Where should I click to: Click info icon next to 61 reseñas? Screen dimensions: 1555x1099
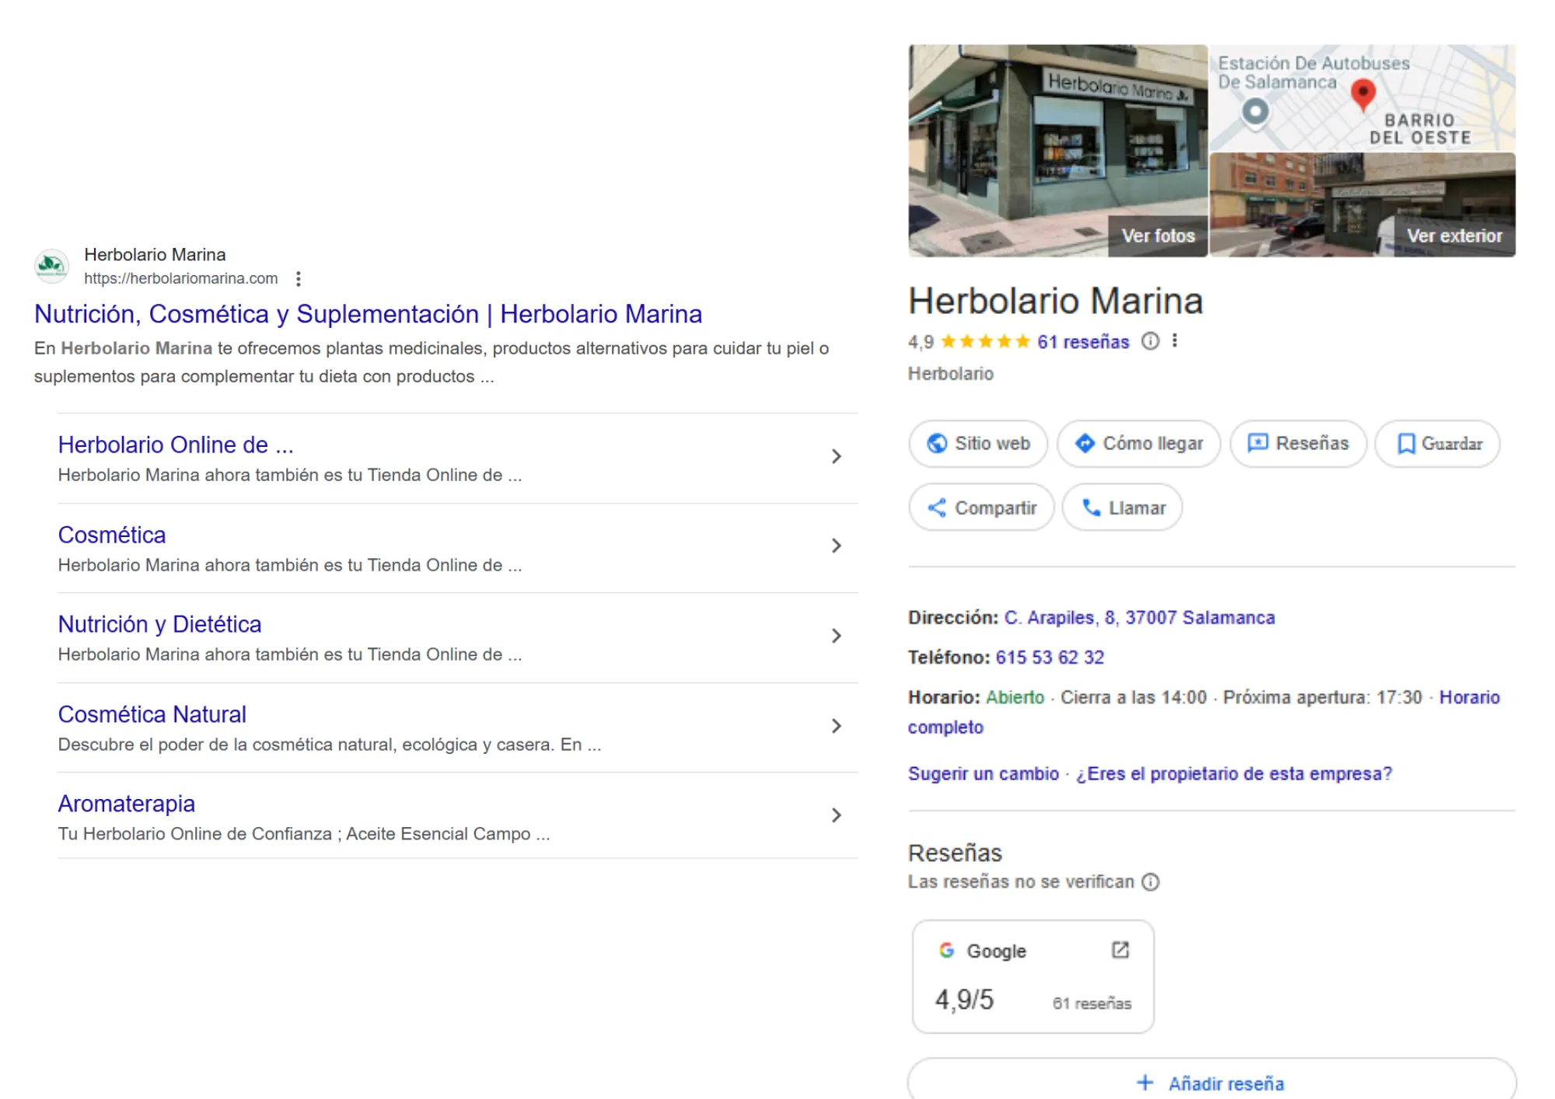pyautogui.click(x=1150, y=341)
